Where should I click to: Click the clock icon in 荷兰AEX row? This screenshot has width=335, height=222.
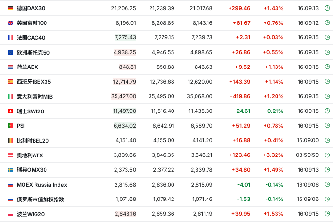[327, 67]
